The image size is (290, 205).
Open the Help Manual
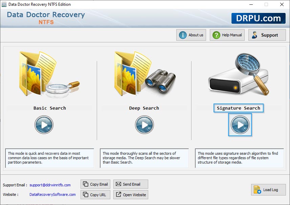227,35
